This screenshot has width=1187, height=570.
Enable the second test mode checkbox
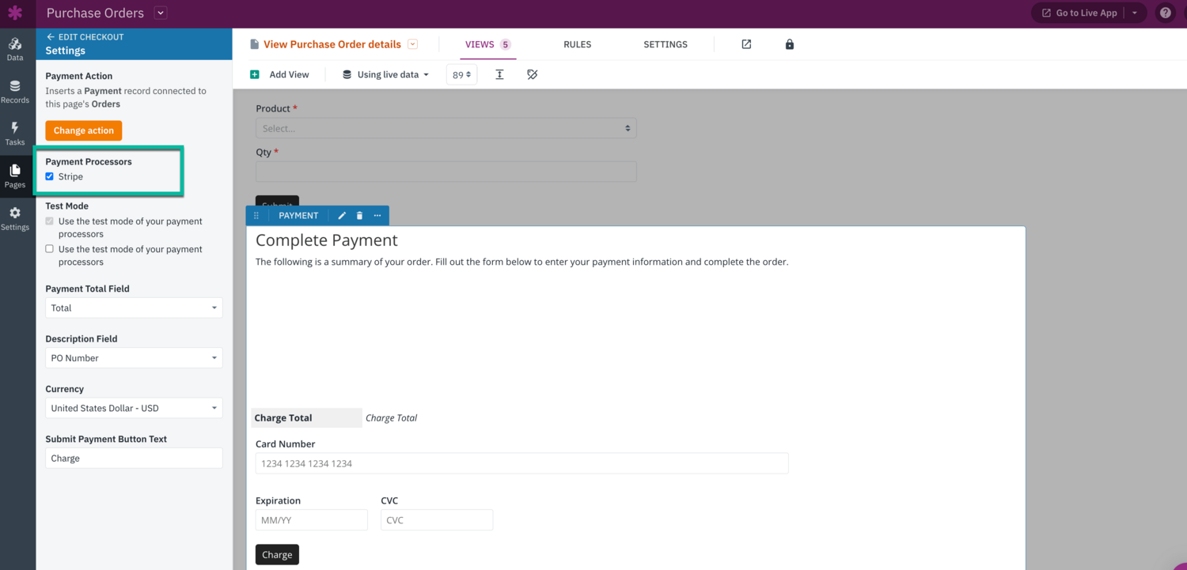click(49, 248)
